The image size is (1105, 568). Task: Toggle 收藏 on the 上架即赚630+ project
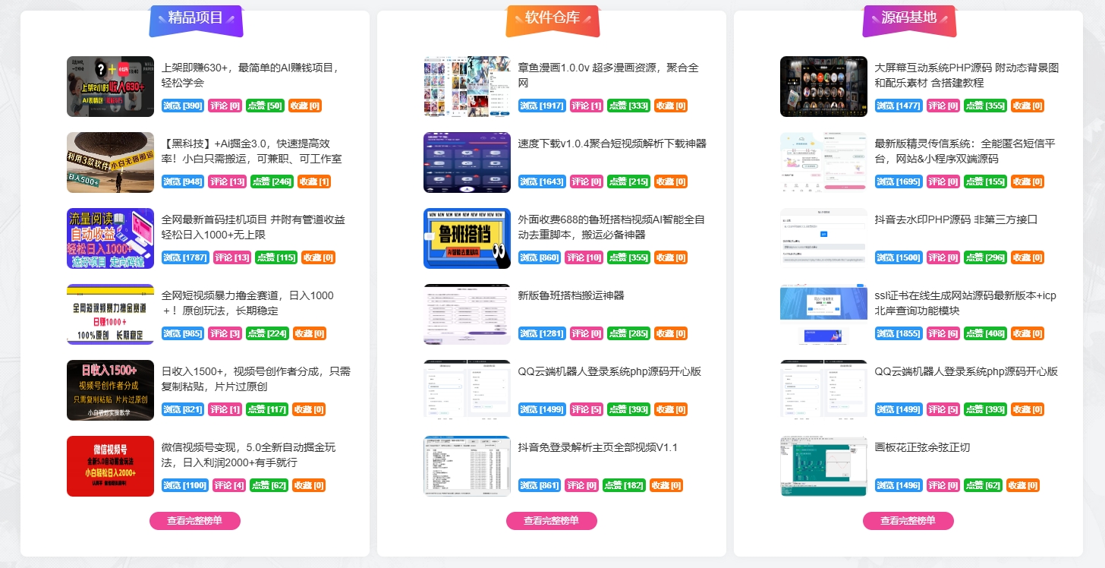coord(304,106)
